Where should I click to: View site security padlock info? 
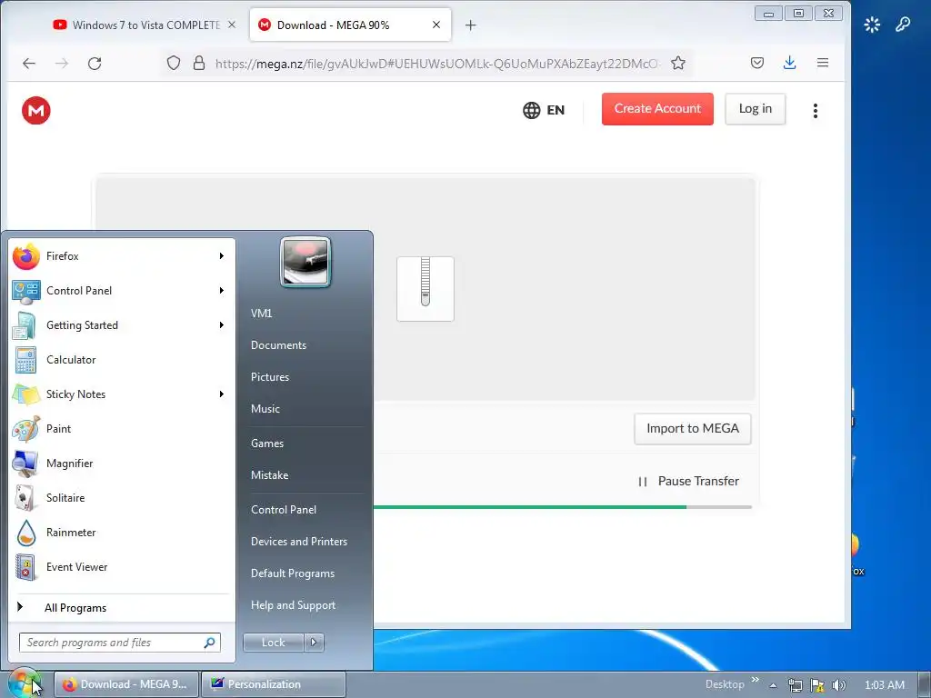(x=199, y=63)
